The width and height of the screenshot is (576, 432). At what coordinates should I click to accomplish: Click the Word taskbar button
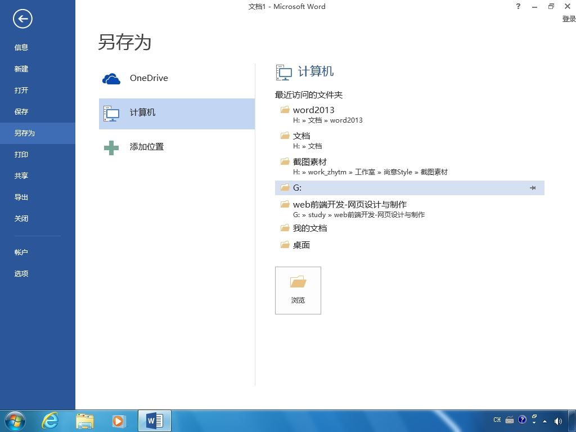coord(155,421)
